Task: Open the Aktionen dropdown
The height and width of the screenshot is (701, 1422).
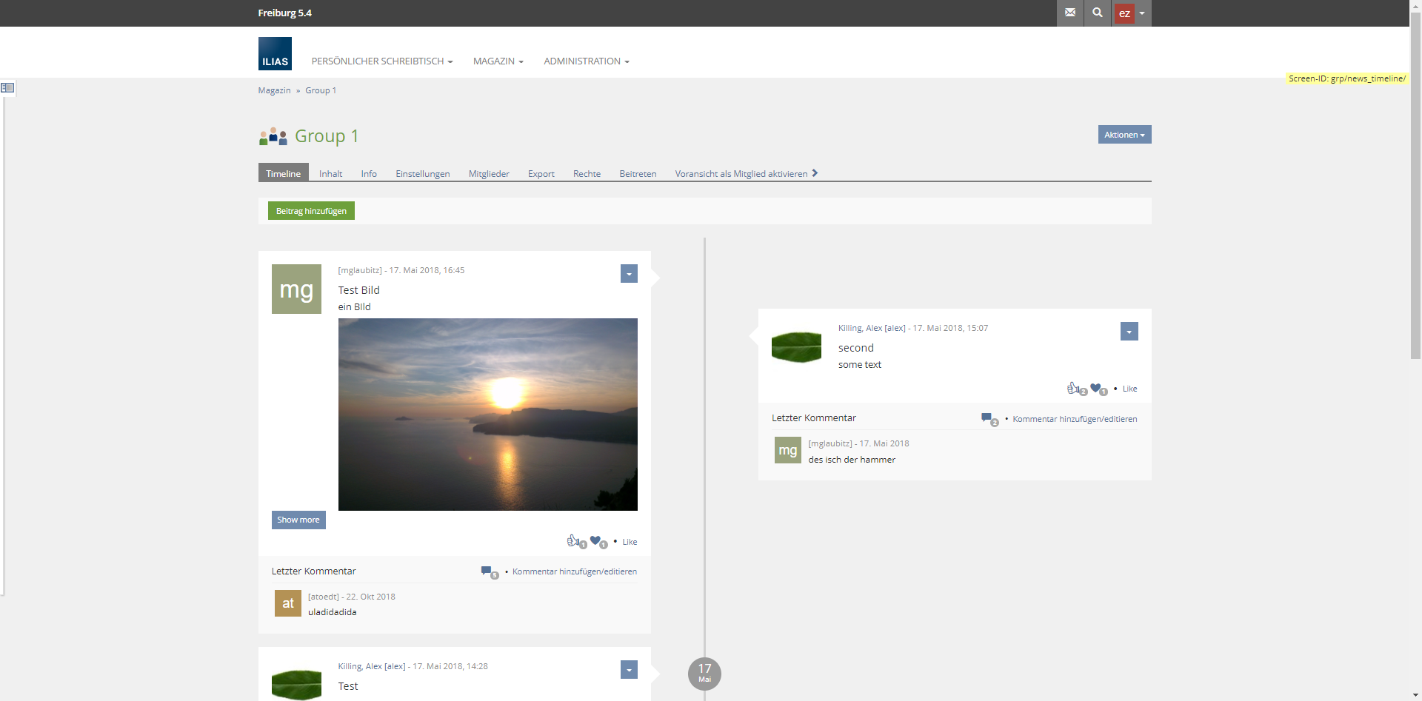Action: pos(1124,135)
